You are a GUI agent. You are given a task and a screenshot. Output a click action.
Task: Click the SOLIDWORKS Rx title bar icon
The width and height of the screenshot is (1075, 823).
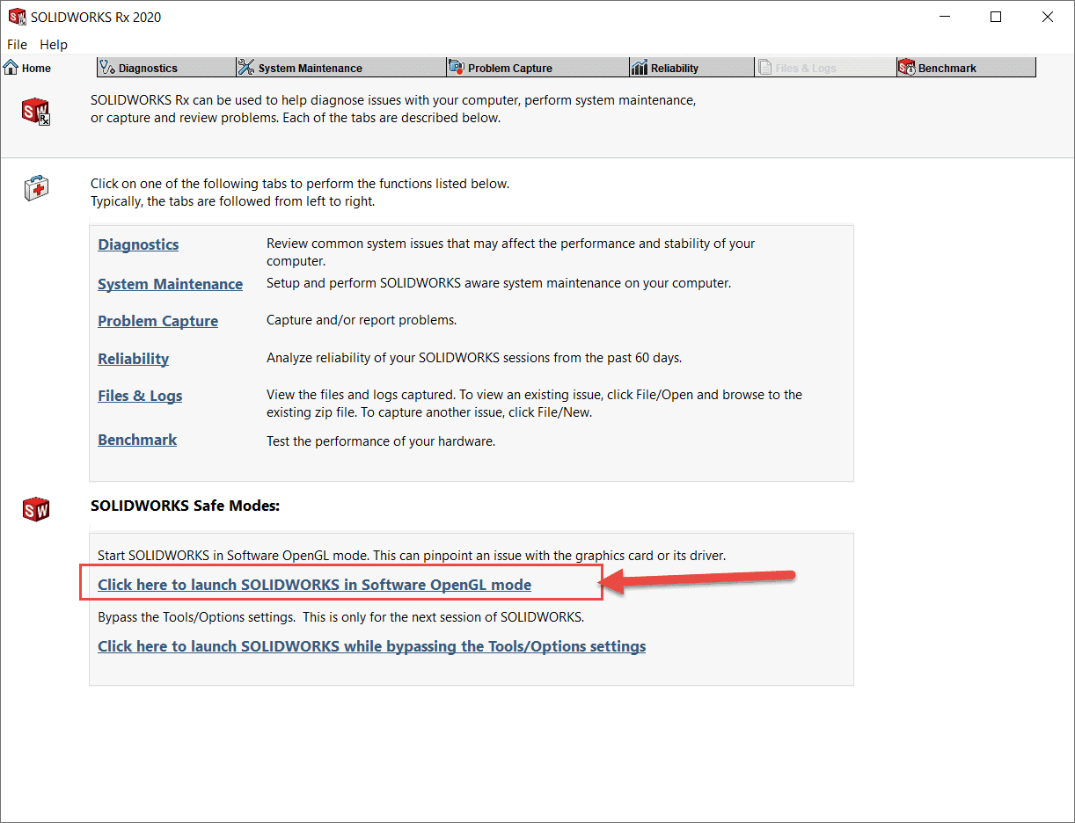tap(17, 17)
